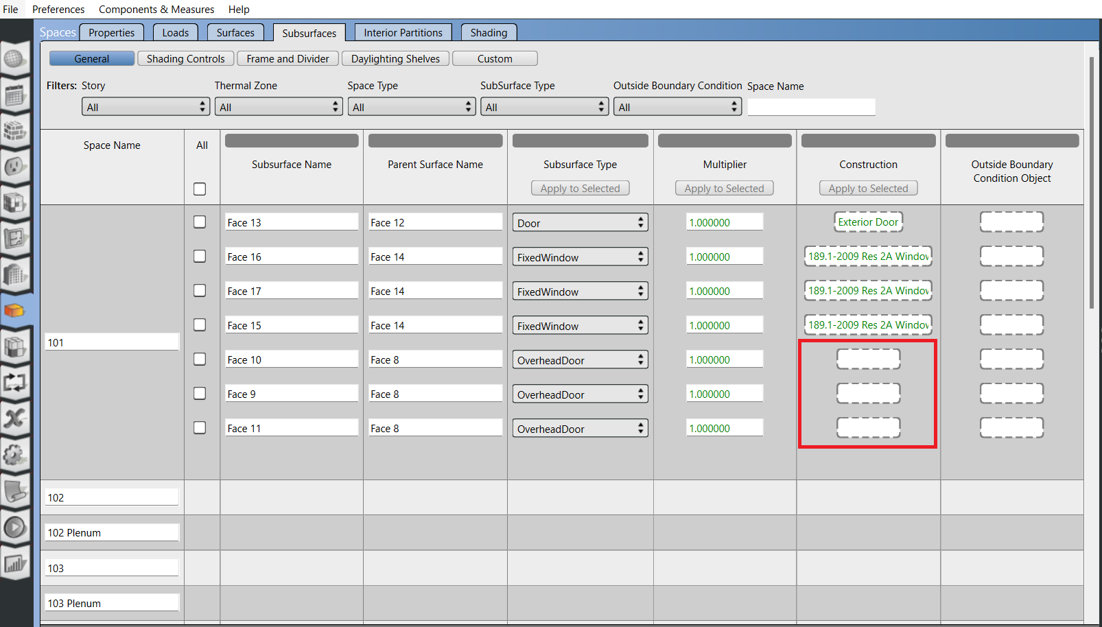Apply to Selected under Subsurface Type
The width and height of the screenshot is (1102, 627).
(581, 188)
